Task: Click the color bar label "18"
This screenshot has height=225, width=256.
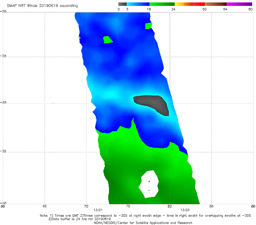Action: 149,9
